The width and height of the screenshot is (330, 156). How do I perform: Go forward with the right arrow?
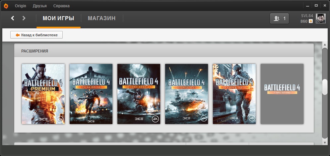click(24, 18)
